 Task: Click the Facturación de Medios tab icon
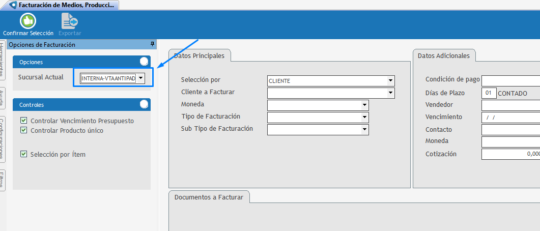click(x=12, y=5)
